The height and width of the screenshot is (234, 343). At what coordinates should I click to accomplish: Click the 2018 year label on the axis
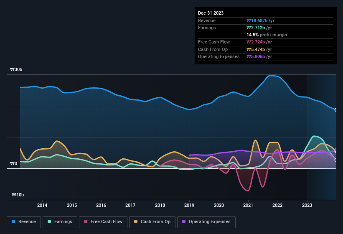click(x=160, y=205)
